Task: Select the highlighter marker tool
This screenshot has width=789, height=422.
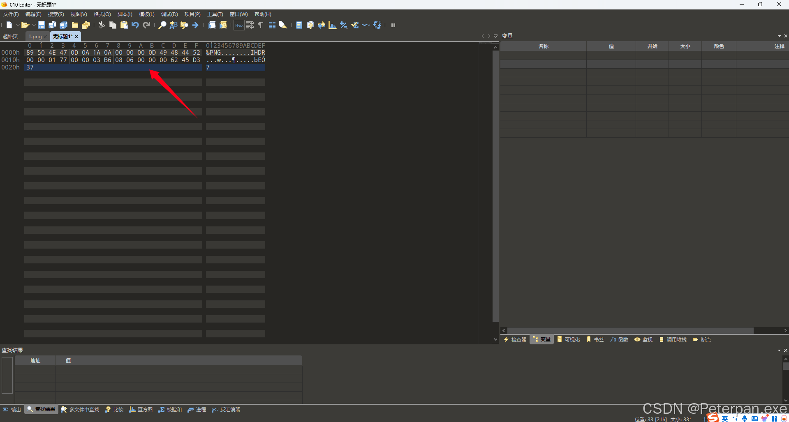Action: pos(283,25)
